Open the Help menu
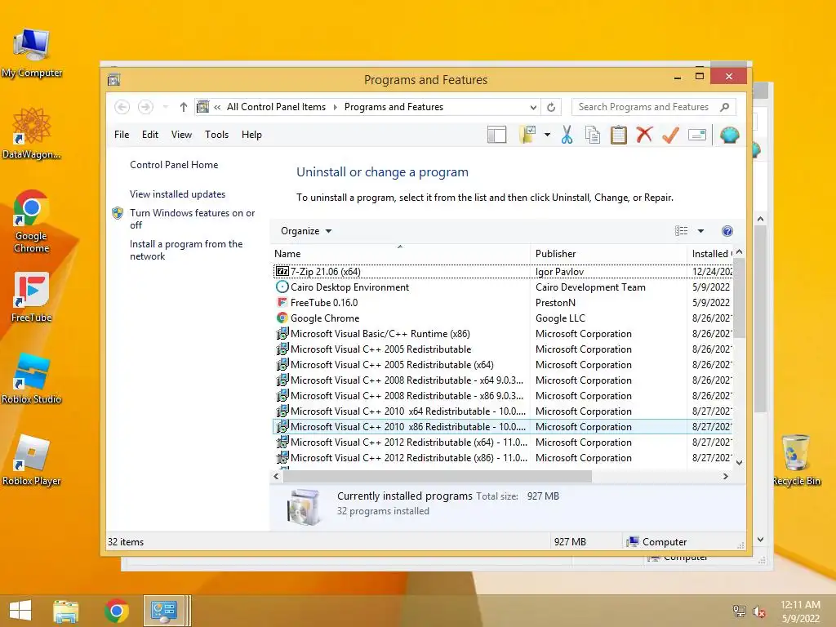 (x=251, y=135)
